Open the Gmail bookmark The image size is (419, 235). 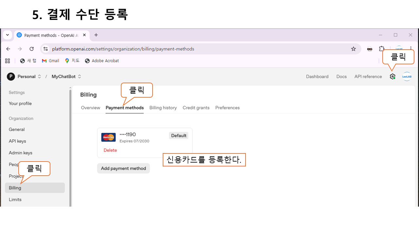[x=50, y=61]
